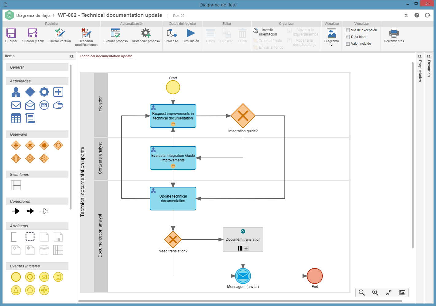Collapse the Gateways section header
Viewport: 436px width, 306px height.
tap(37, 134)
